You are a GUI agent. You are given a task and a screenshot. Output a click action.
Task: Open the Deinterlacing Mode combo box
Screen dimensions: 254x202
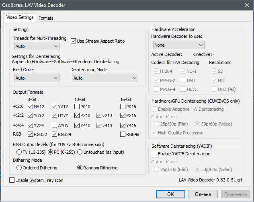[104, 78]
